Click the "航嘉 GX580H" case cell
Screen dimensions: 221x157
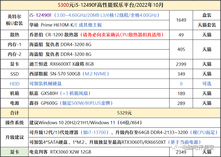[x=99, y=93]
